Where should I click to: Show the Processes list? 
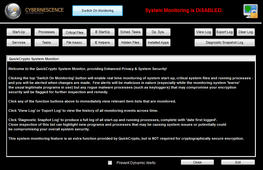(x=47, y=32)
